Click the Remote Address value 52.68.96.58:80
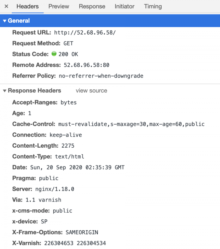The height and width of the screenshot is (249, 220). (x=86, y=65)
